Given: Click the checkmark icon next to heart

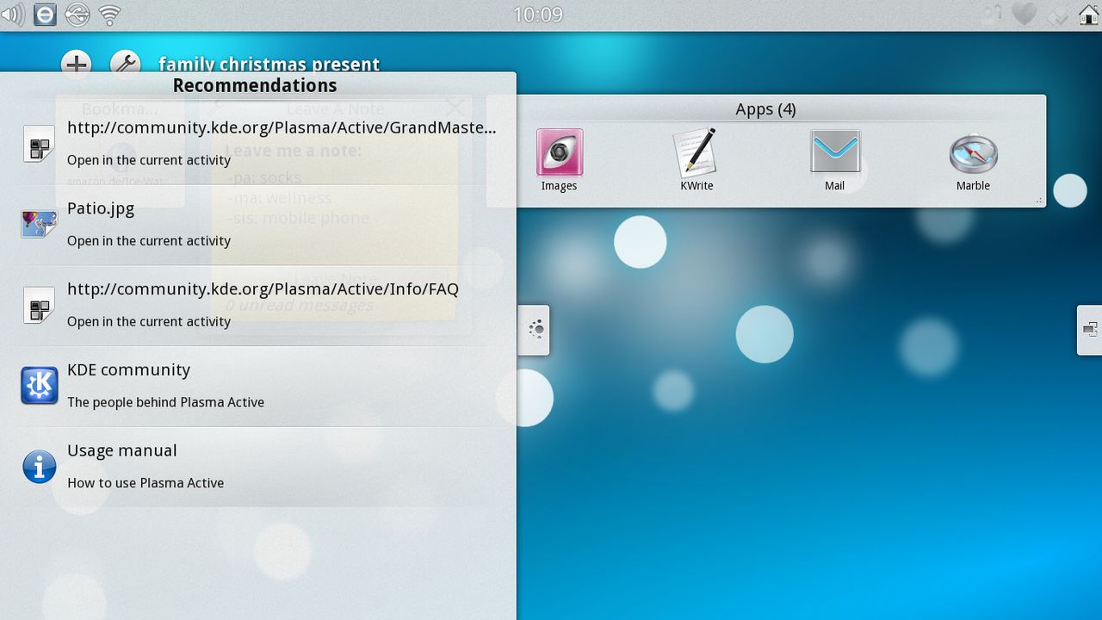Looking at the screenshot, I should point(1056,15).
